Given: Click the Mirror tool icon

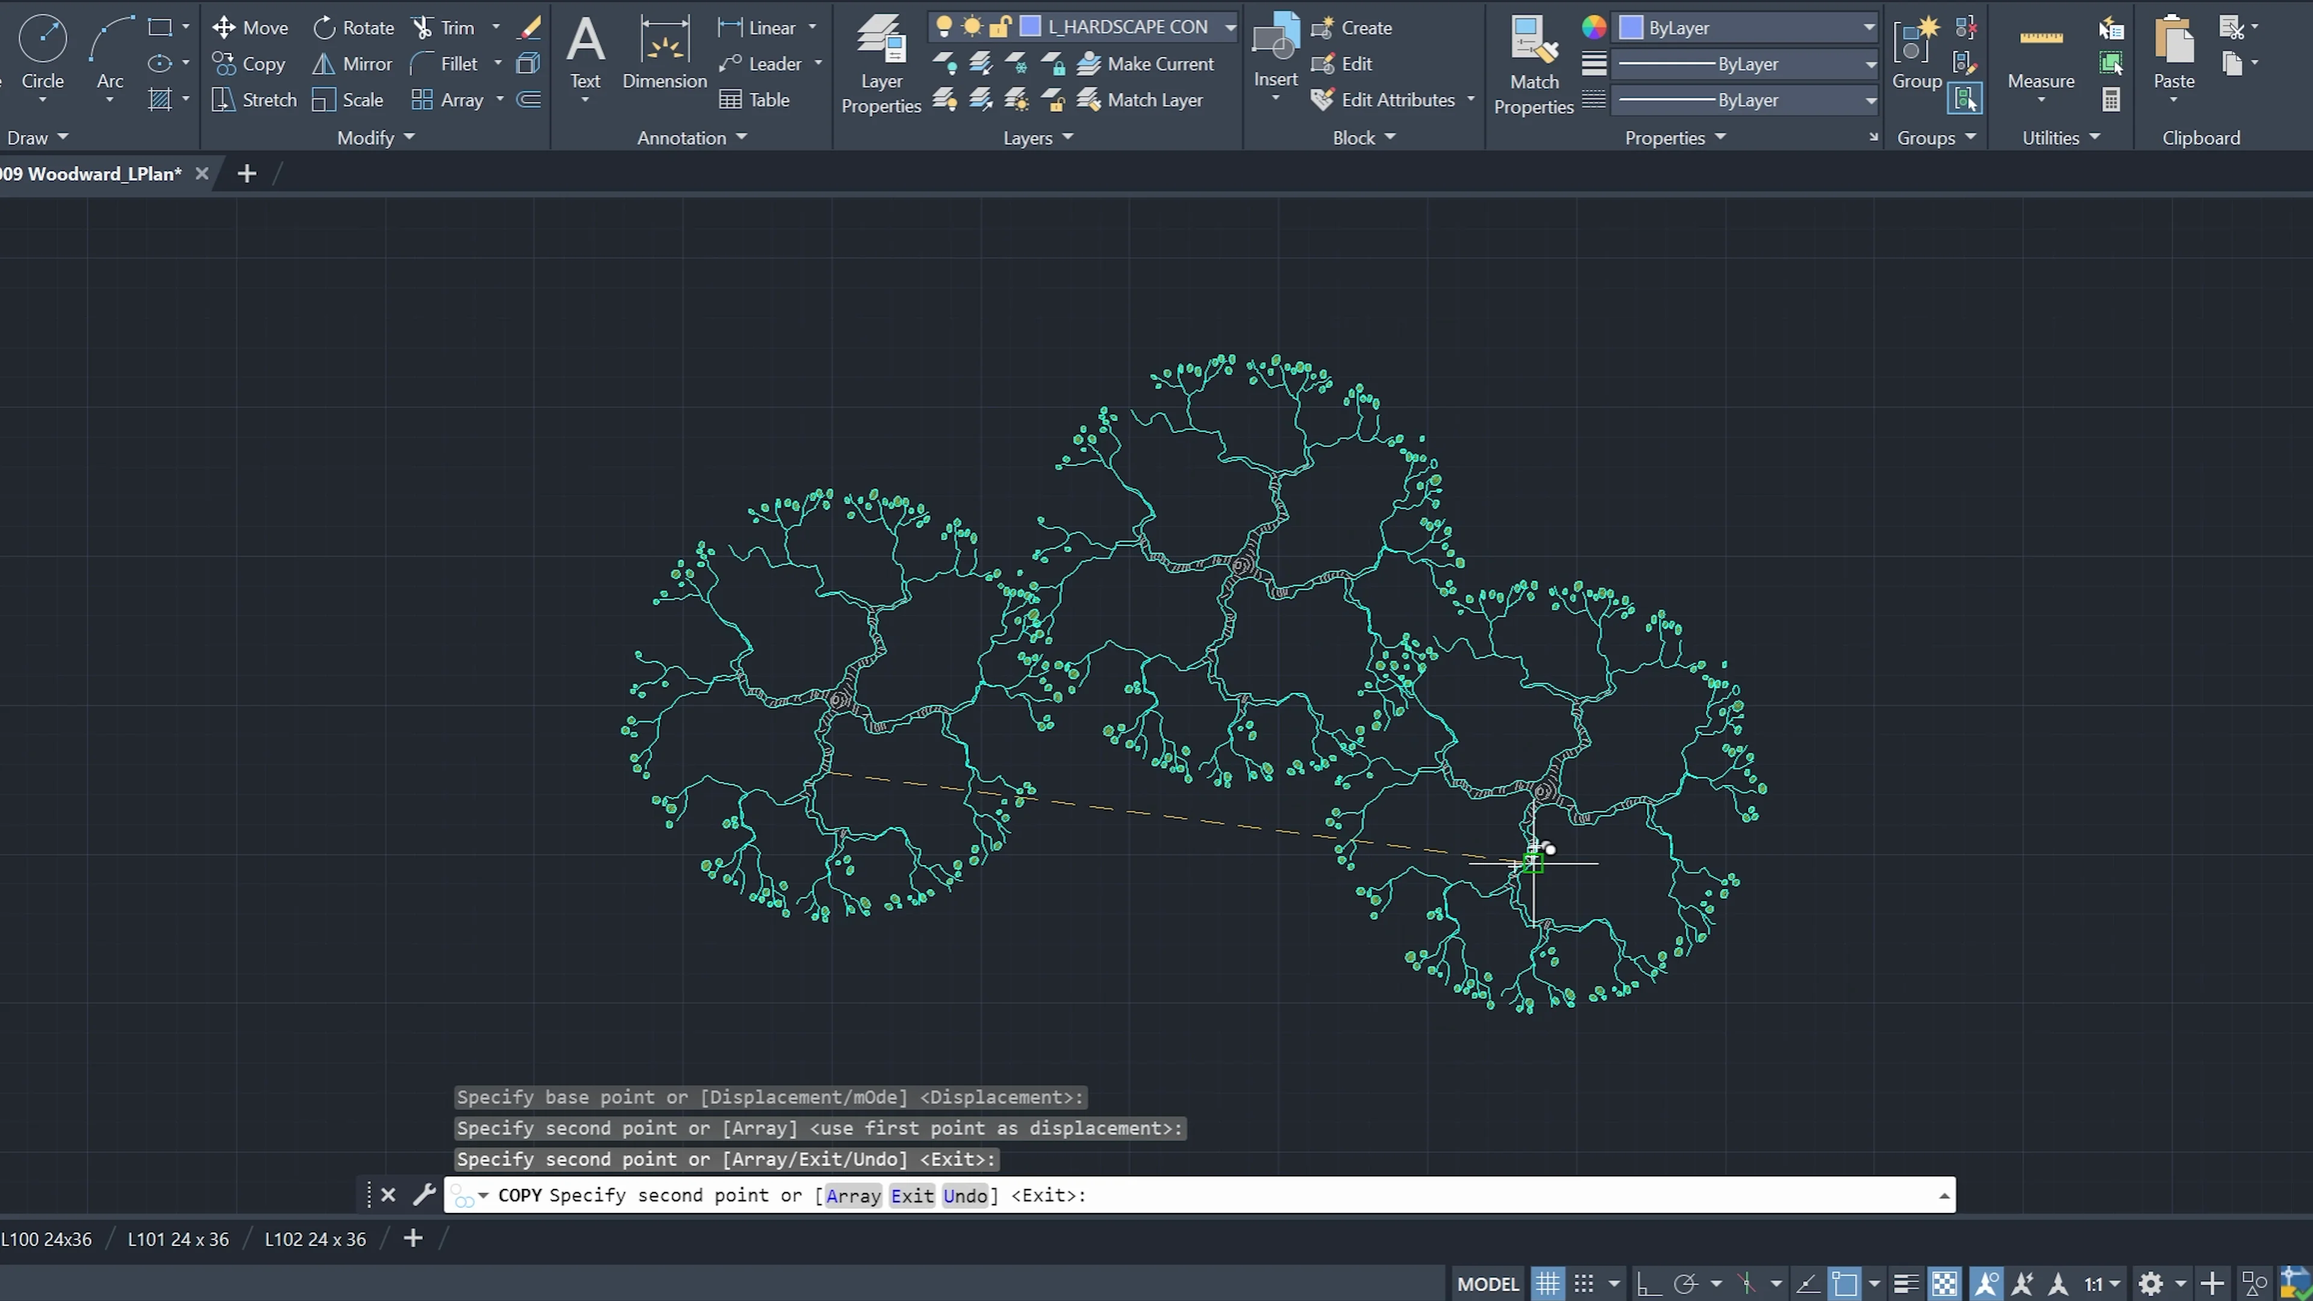Looking at the screenshot, I should point(323,64).
